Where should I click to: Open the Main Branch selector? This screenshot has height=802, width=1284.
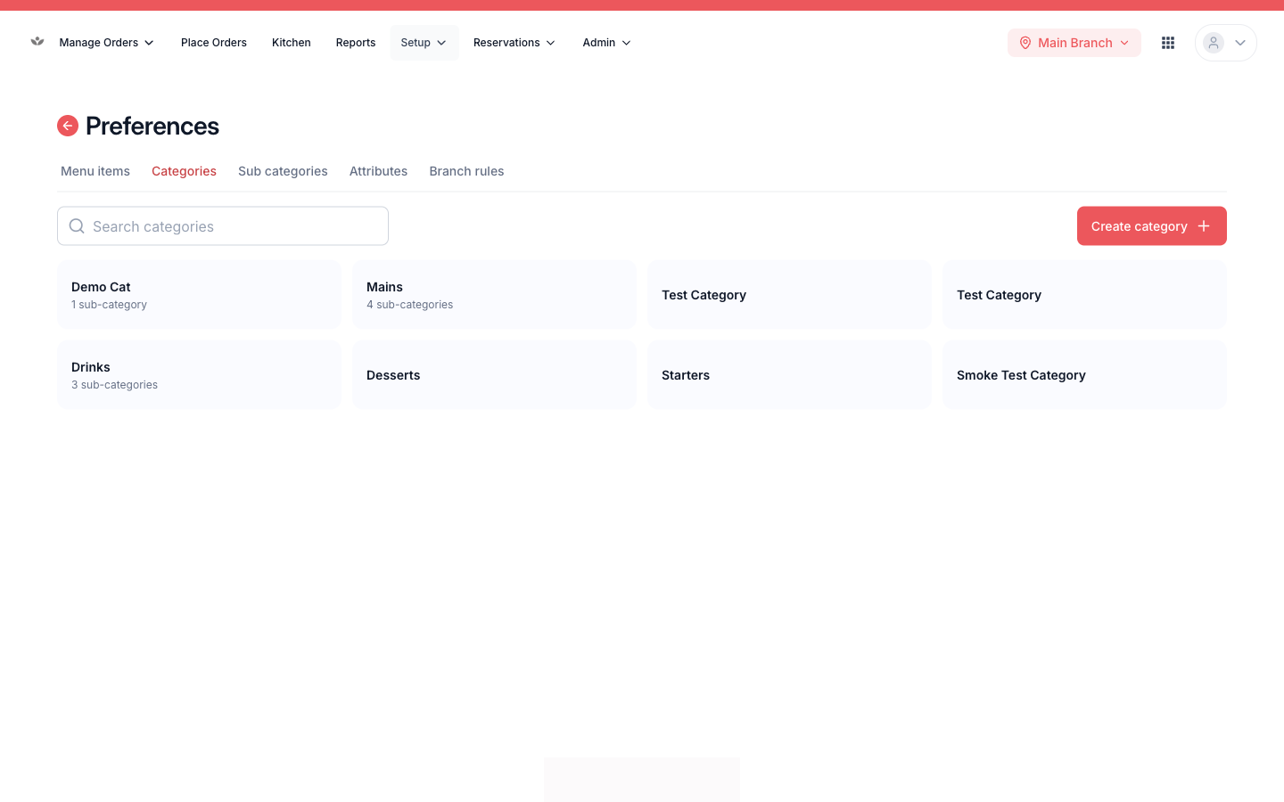click(x=1074, y=43)
